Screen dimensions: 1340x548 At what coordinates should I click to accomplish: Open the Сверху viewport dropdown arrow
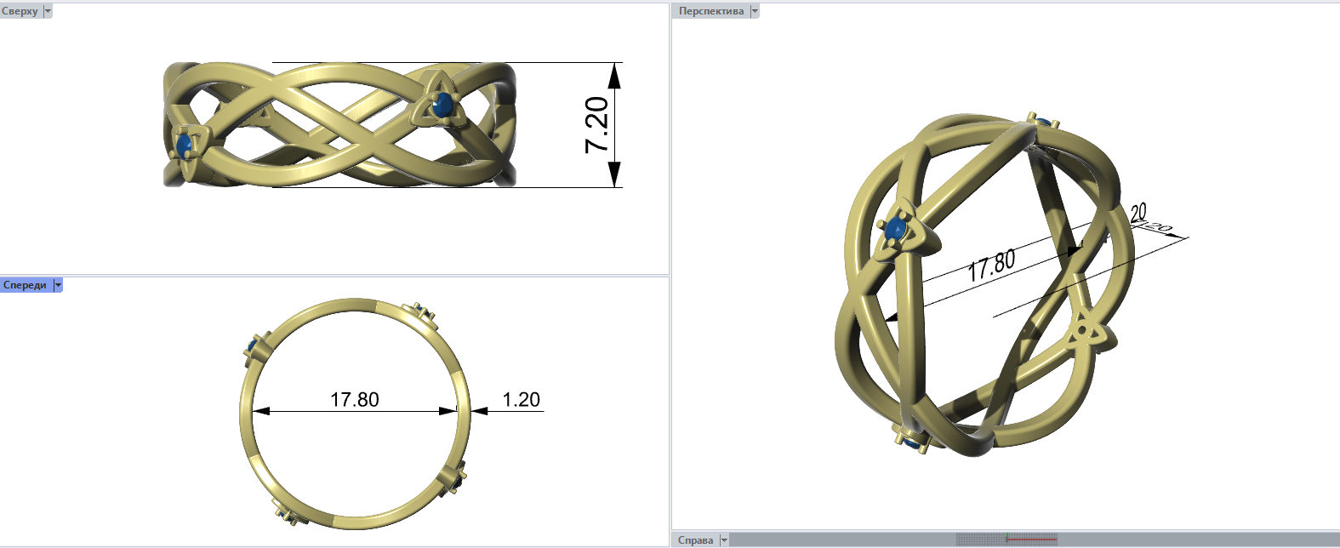pyautogui.click(x=48, y=11)
